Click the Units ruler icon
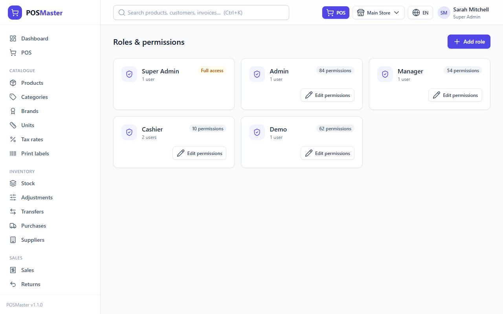The height and width of the screenshot is (314, 503). [x=13, y=125]
